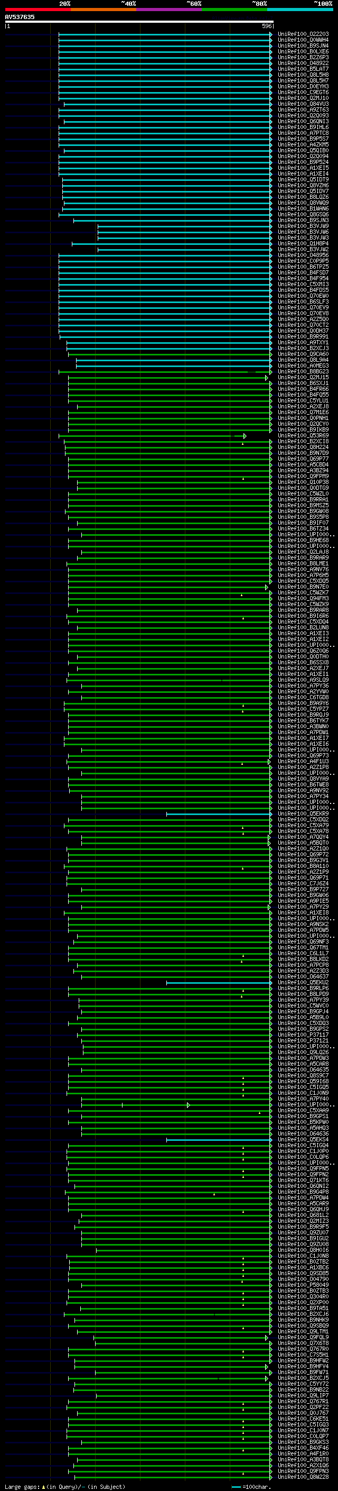The width and height of the screenshot is (338, 1491).
Task: Click label UniRef100_B9IHL6
Action: (303, 127)
